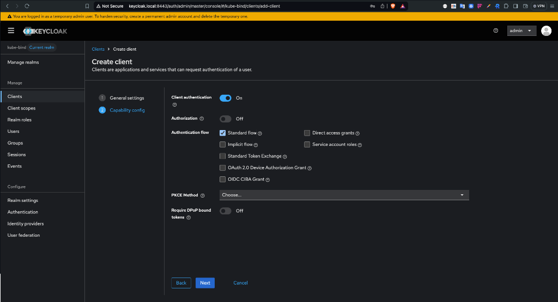Click the Brave shields lion icon
The width and height of the screenshot is (558, 302).
click(x=393, y=6)
